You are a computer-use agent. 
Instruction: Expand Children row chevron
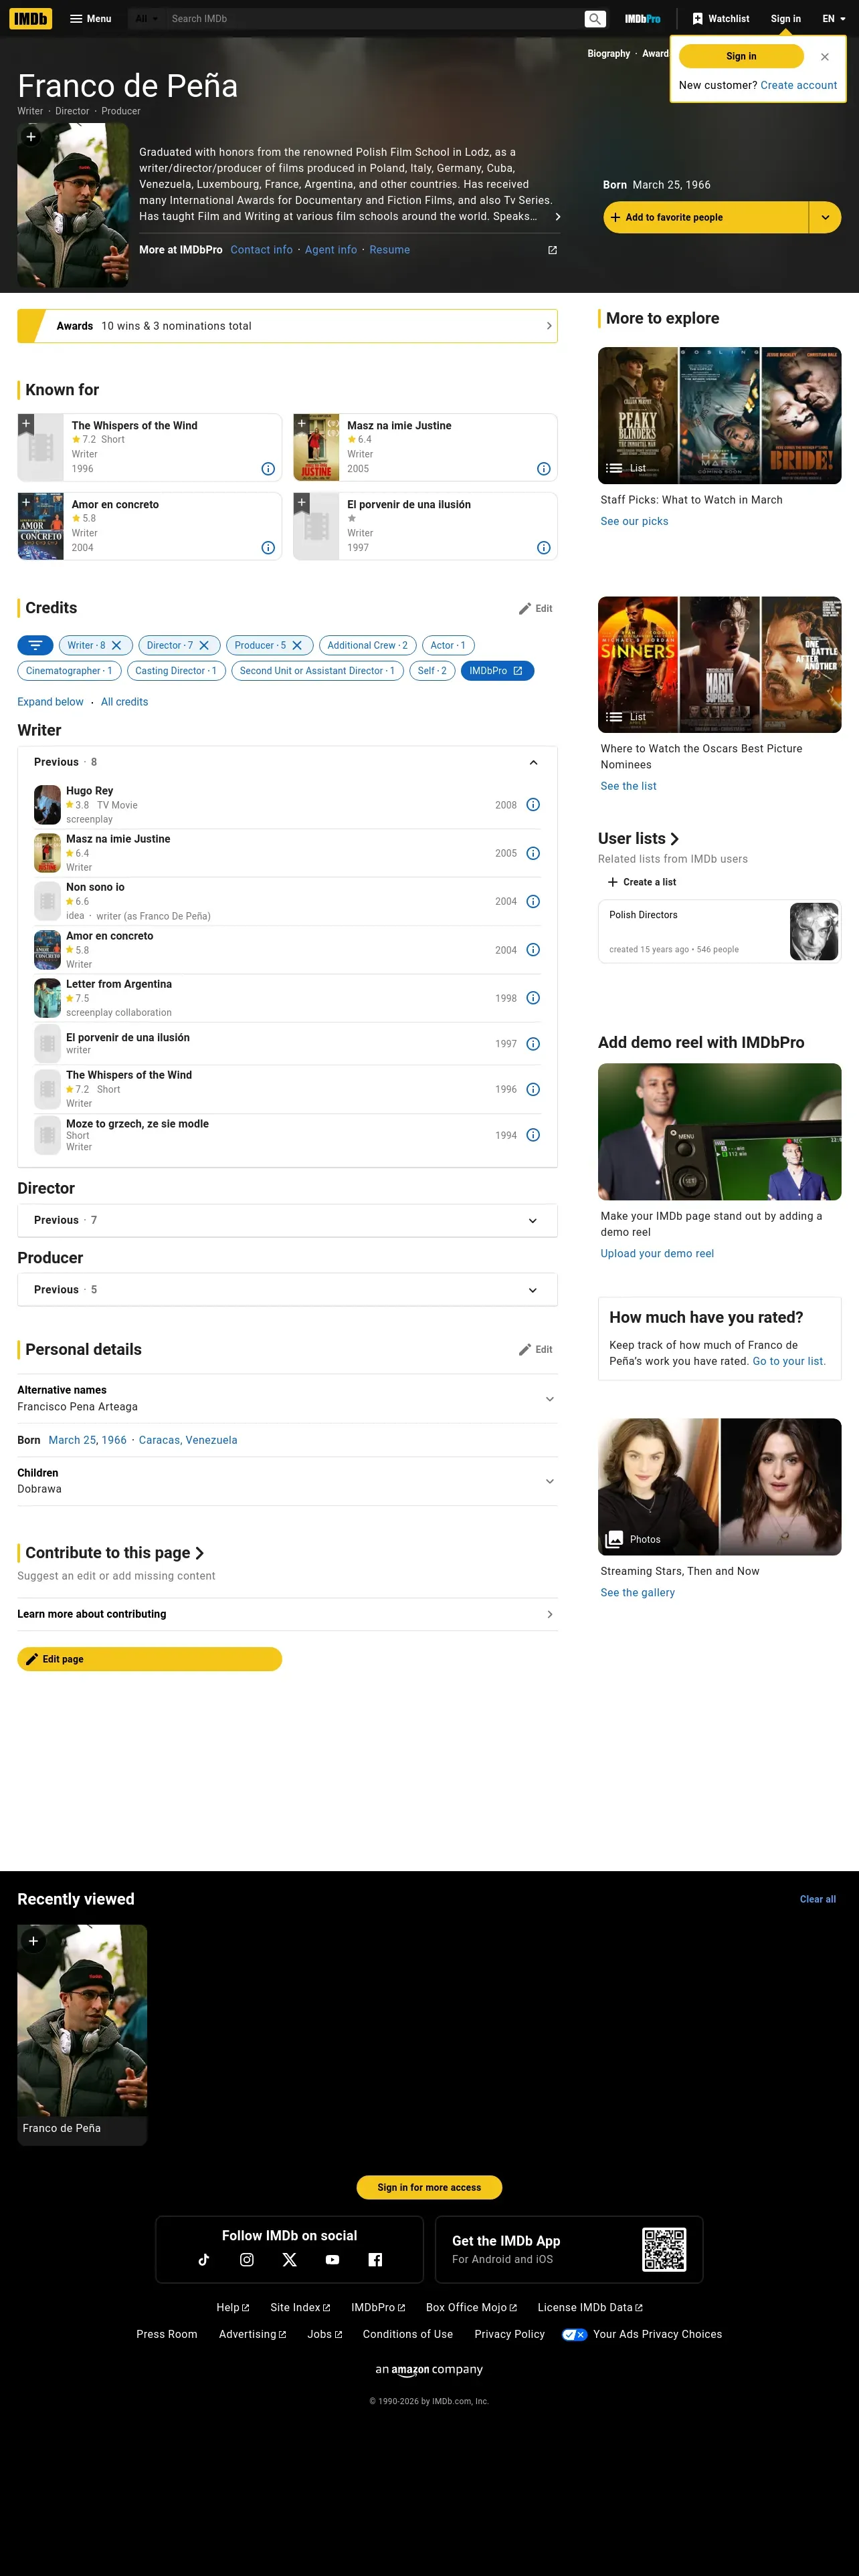549,1481
